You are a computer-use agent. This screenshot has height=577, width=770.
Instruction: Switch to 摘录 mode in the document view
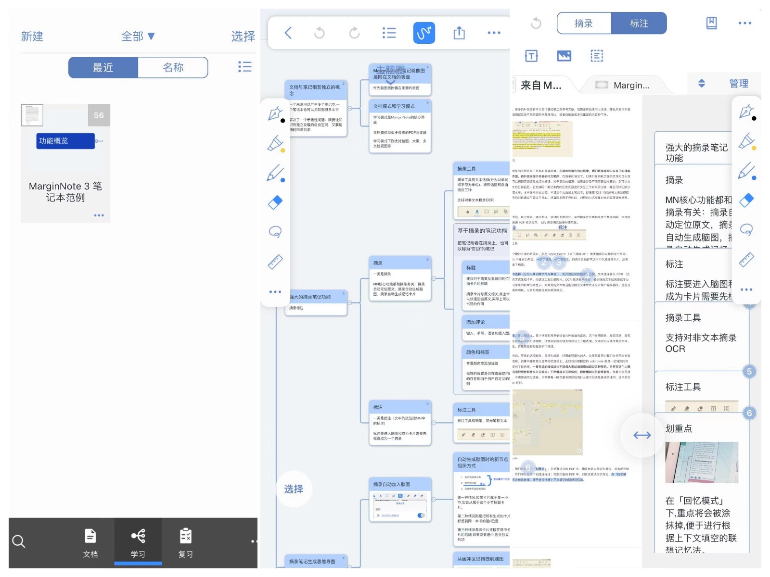[x=584, y=23]
